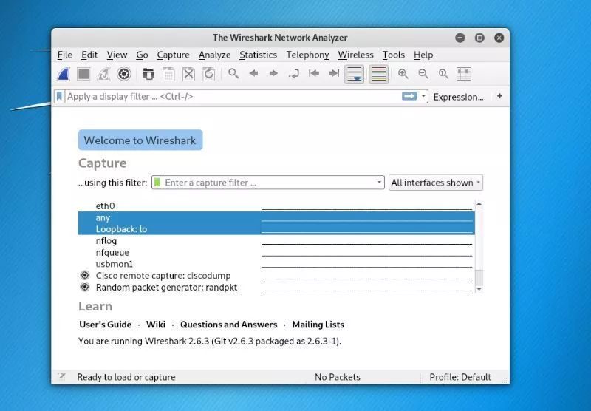Click the save capture file icon
Screen dimensions: 591x411
(x=168, y=74)
